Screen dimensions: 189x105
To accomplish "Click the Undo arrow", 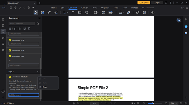I will (20, 8).
